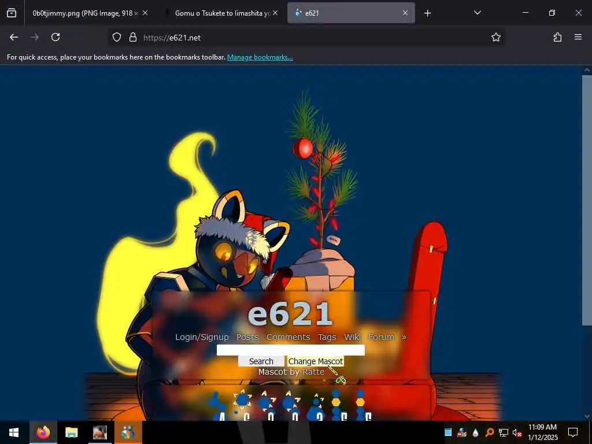
Task: Open the notification center icon
Action: click(573, 432)
